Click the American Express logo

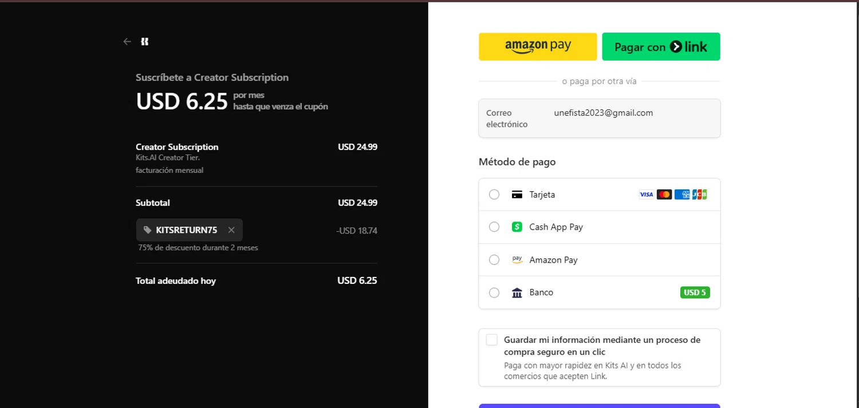click(682, 195)
